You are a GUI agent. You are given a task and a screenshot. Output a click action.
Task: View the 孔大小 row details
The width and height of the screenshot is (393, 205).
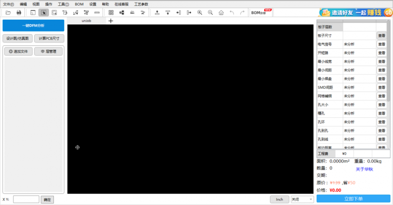pos(382,105)
